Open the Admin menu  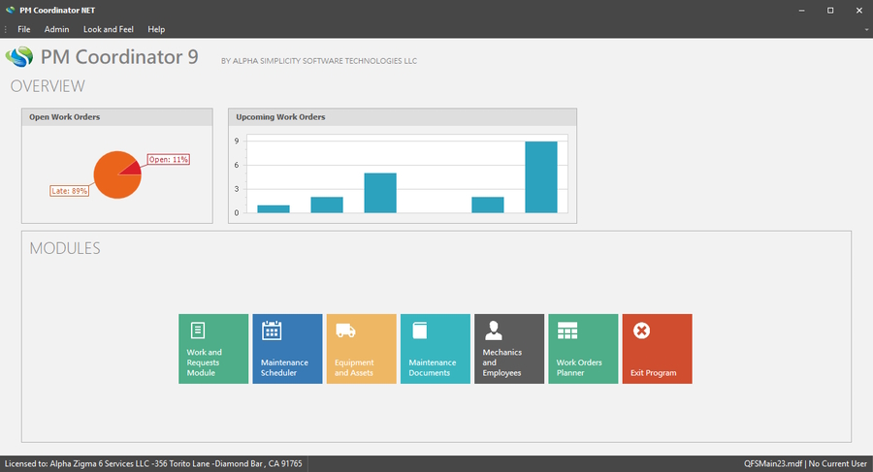pos(57,29)
